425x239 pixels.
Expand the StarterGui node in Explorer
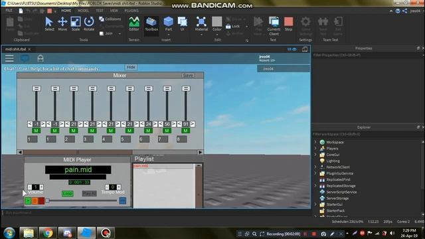click(x=315, y=204)
